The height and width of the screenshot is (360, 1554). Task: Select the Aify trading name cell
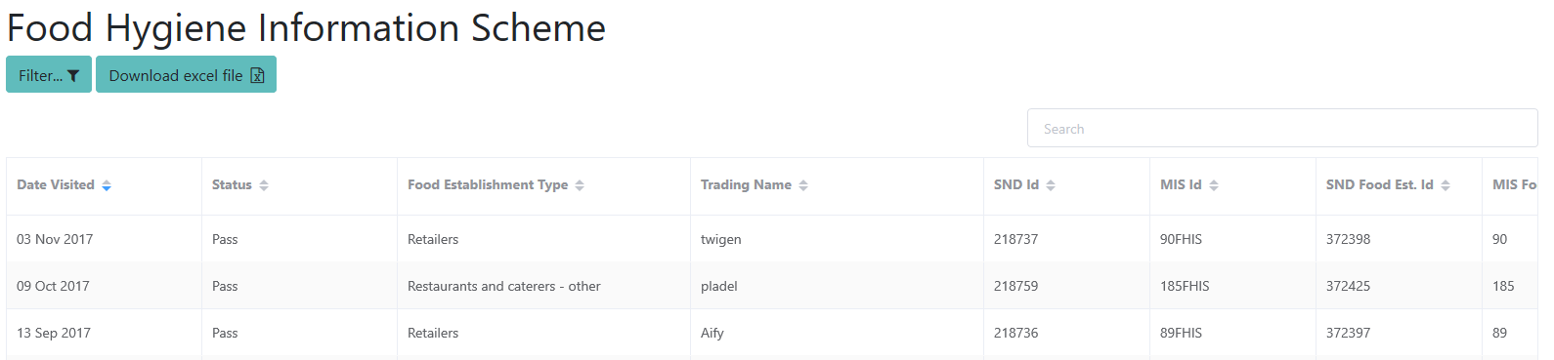tap(837, 333)
